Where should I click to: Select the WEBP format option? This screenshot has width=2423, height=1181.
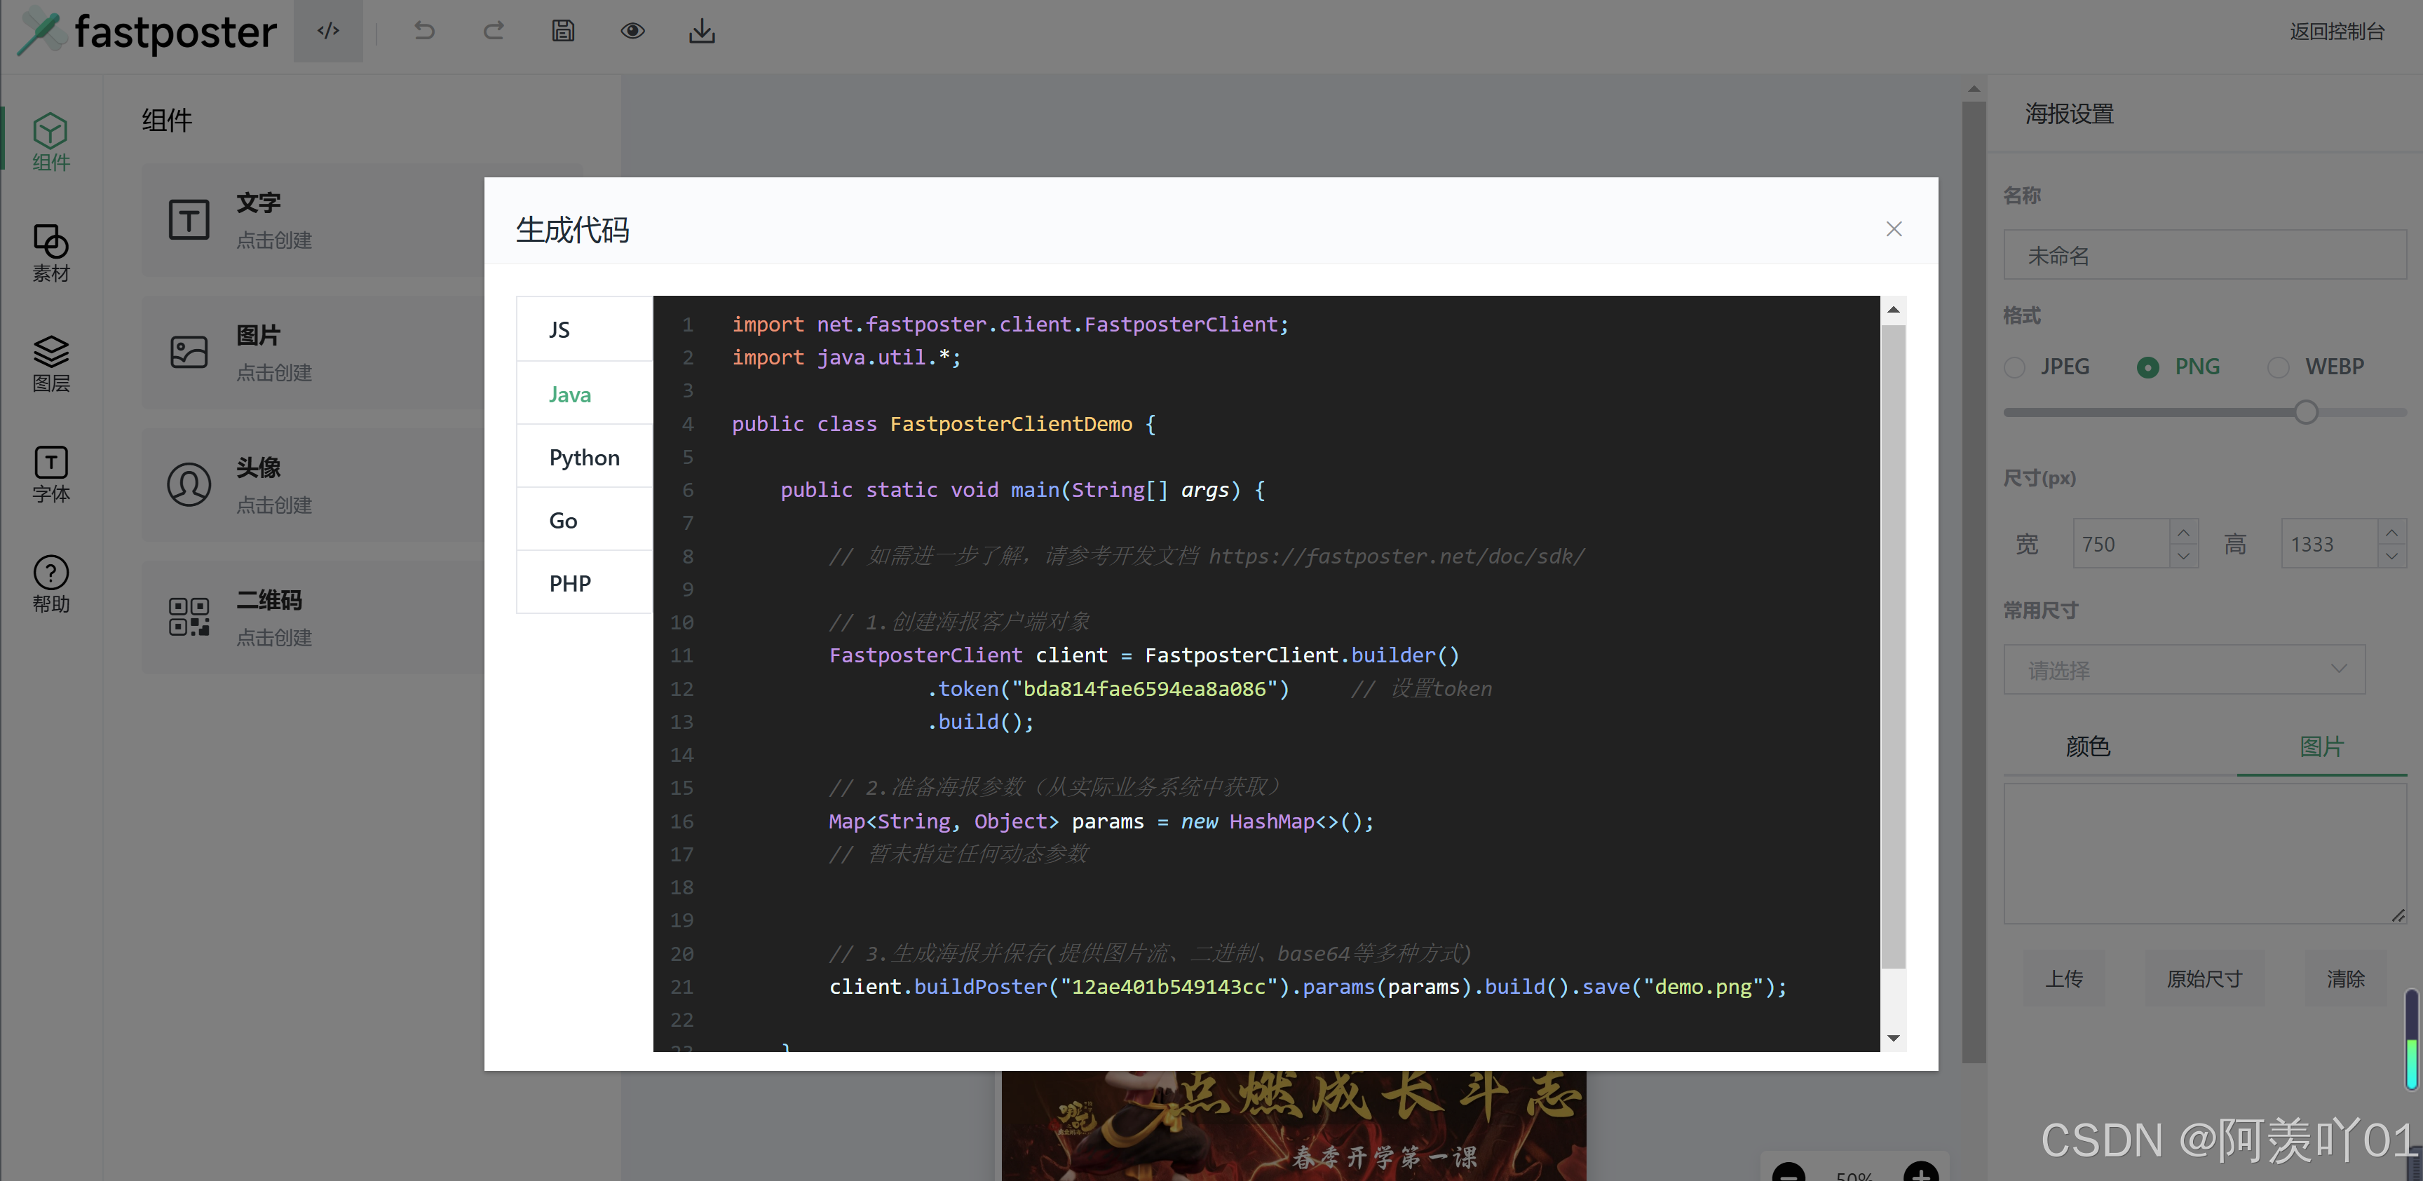(x=2280, y=367)
